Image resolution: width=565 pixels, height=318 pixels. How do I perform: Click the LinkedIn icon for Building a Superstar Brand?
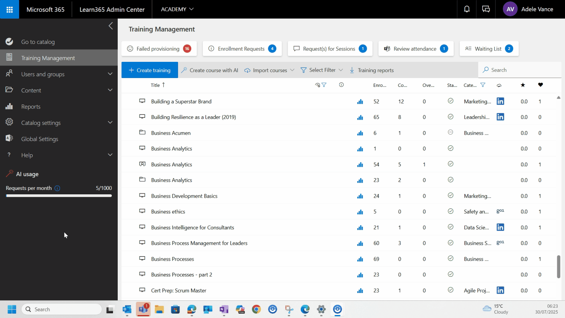pyautogui.click(x=500, y=101)
